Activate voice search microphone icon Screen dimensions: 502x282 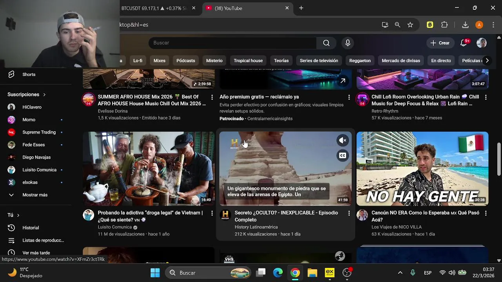pyautogui.click(x=348, y=43)
